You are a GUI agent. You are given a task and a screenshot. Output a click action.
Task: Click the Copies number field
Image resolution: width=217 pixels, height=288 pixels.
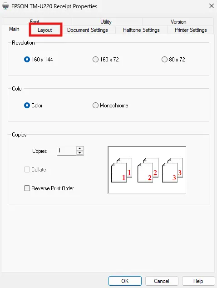click(x=67, y=151)
